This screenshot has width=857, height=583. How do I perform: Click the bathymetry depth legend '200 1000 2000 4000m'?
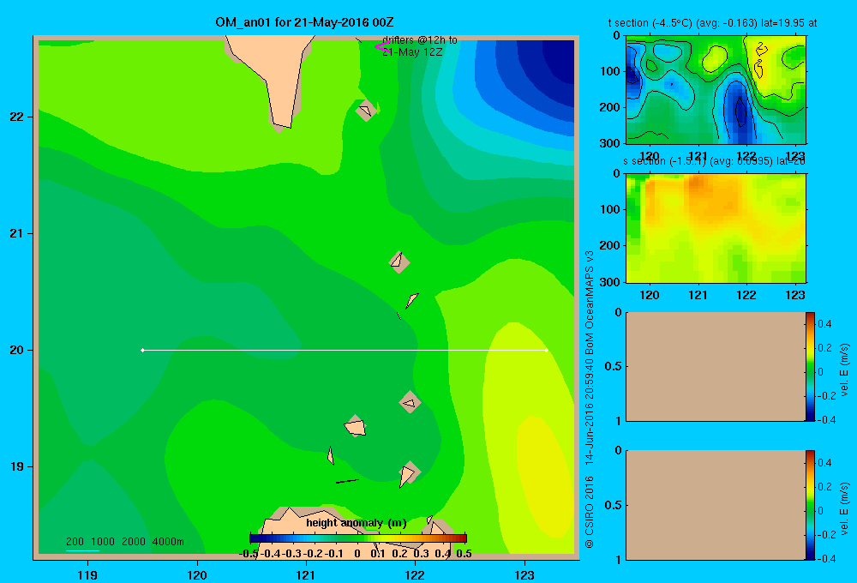point(124,542)
